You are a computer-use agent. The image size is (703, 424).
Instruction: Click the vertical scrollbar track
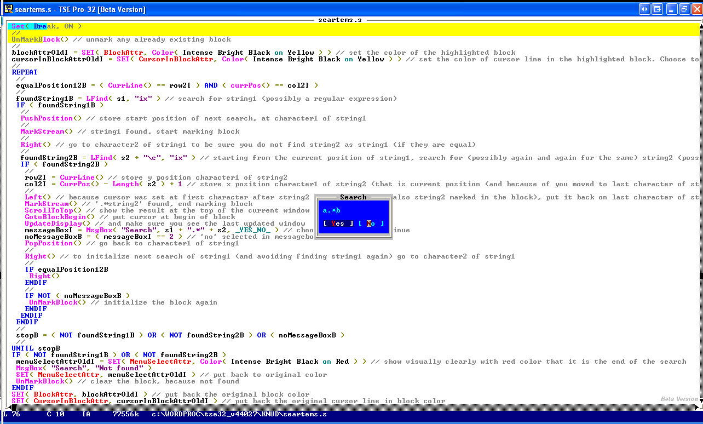701,214
